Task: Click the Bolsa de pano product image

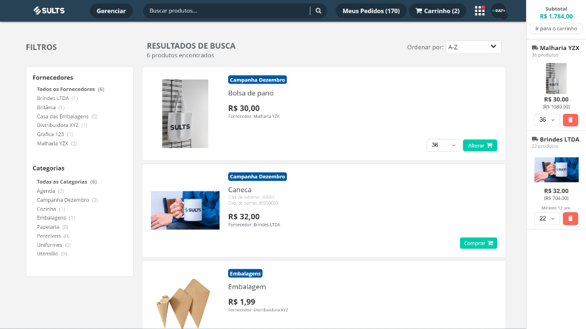Action: [185, 114]
